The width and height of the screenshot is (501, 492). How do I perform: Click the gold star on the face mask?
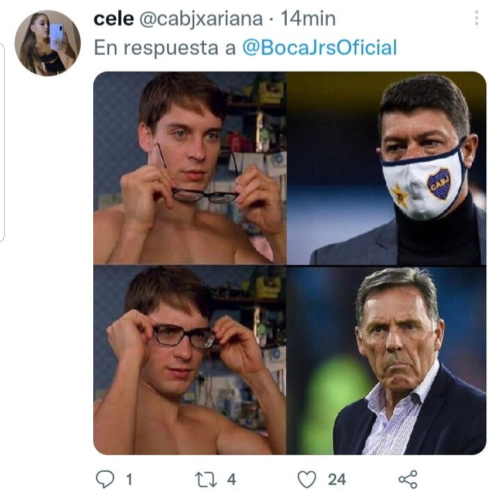click(401, 194)
